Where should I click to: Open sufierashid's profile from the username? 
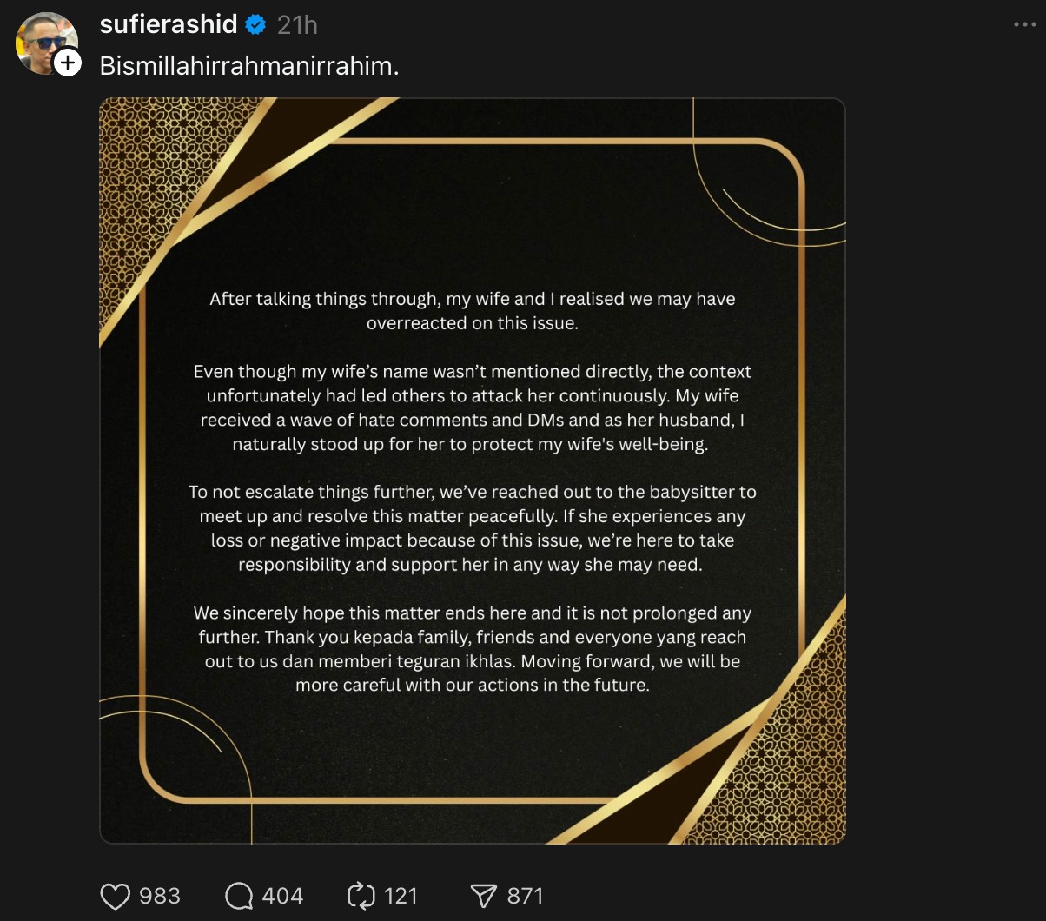[x=169, y=24]
